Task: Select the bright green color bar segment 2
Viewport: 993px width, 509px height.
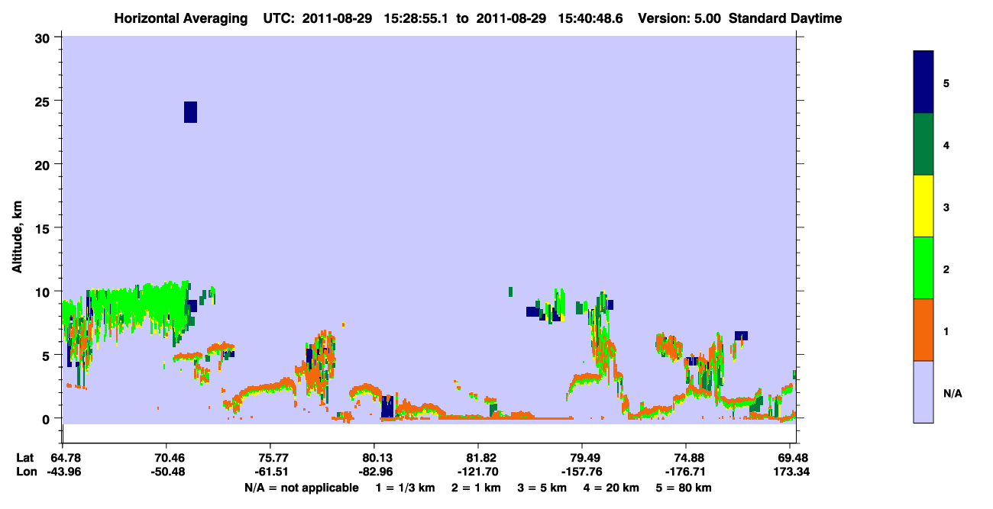Action: pyautogui.click(x=923, y=268)
